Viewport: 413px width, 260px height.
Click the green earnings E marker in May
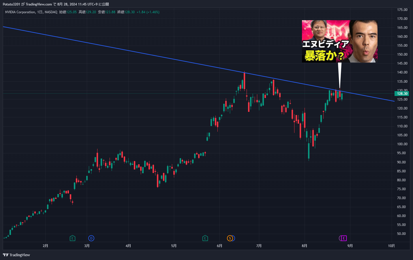pos(205,238)
